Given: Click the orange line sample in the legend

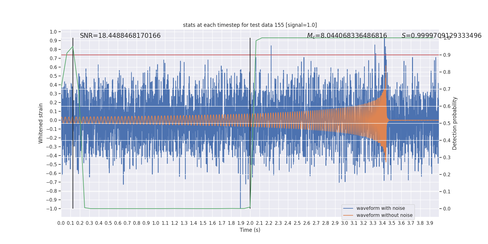Looking at the screenshot, I should (x=348, y=215).
